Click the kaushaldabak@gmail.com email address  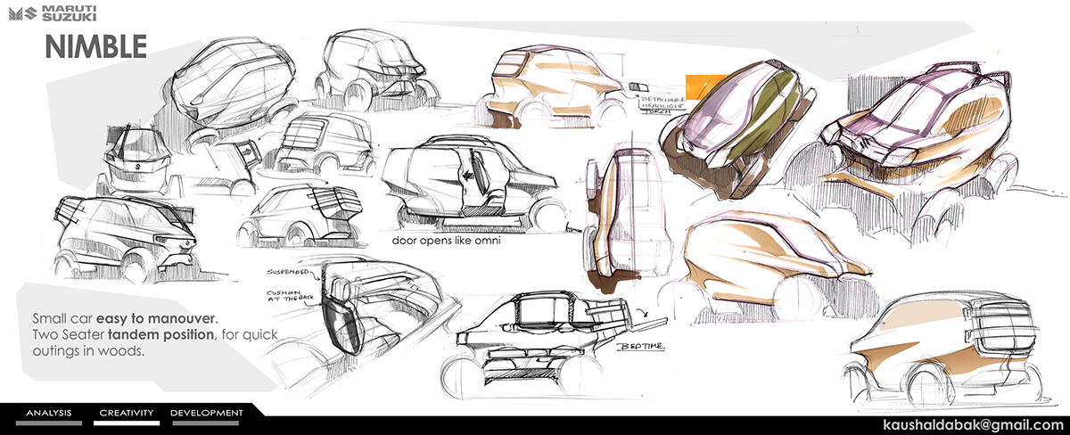(x=972, y=424)
